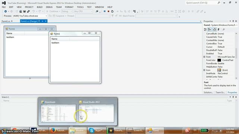Image resolution: width=239 pixels, height=134 pixels.
Task: Select the ImeMode property row
Action: pyautogui.click(x=220, y=73)
